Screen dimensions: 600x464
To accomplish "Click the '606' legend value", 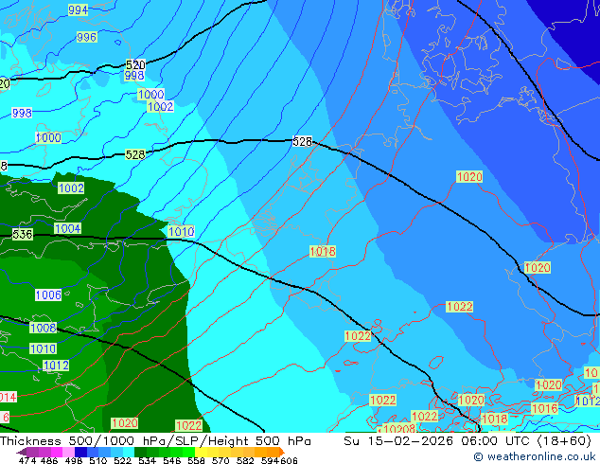I will pyautogui.click(x=289, y=460).
